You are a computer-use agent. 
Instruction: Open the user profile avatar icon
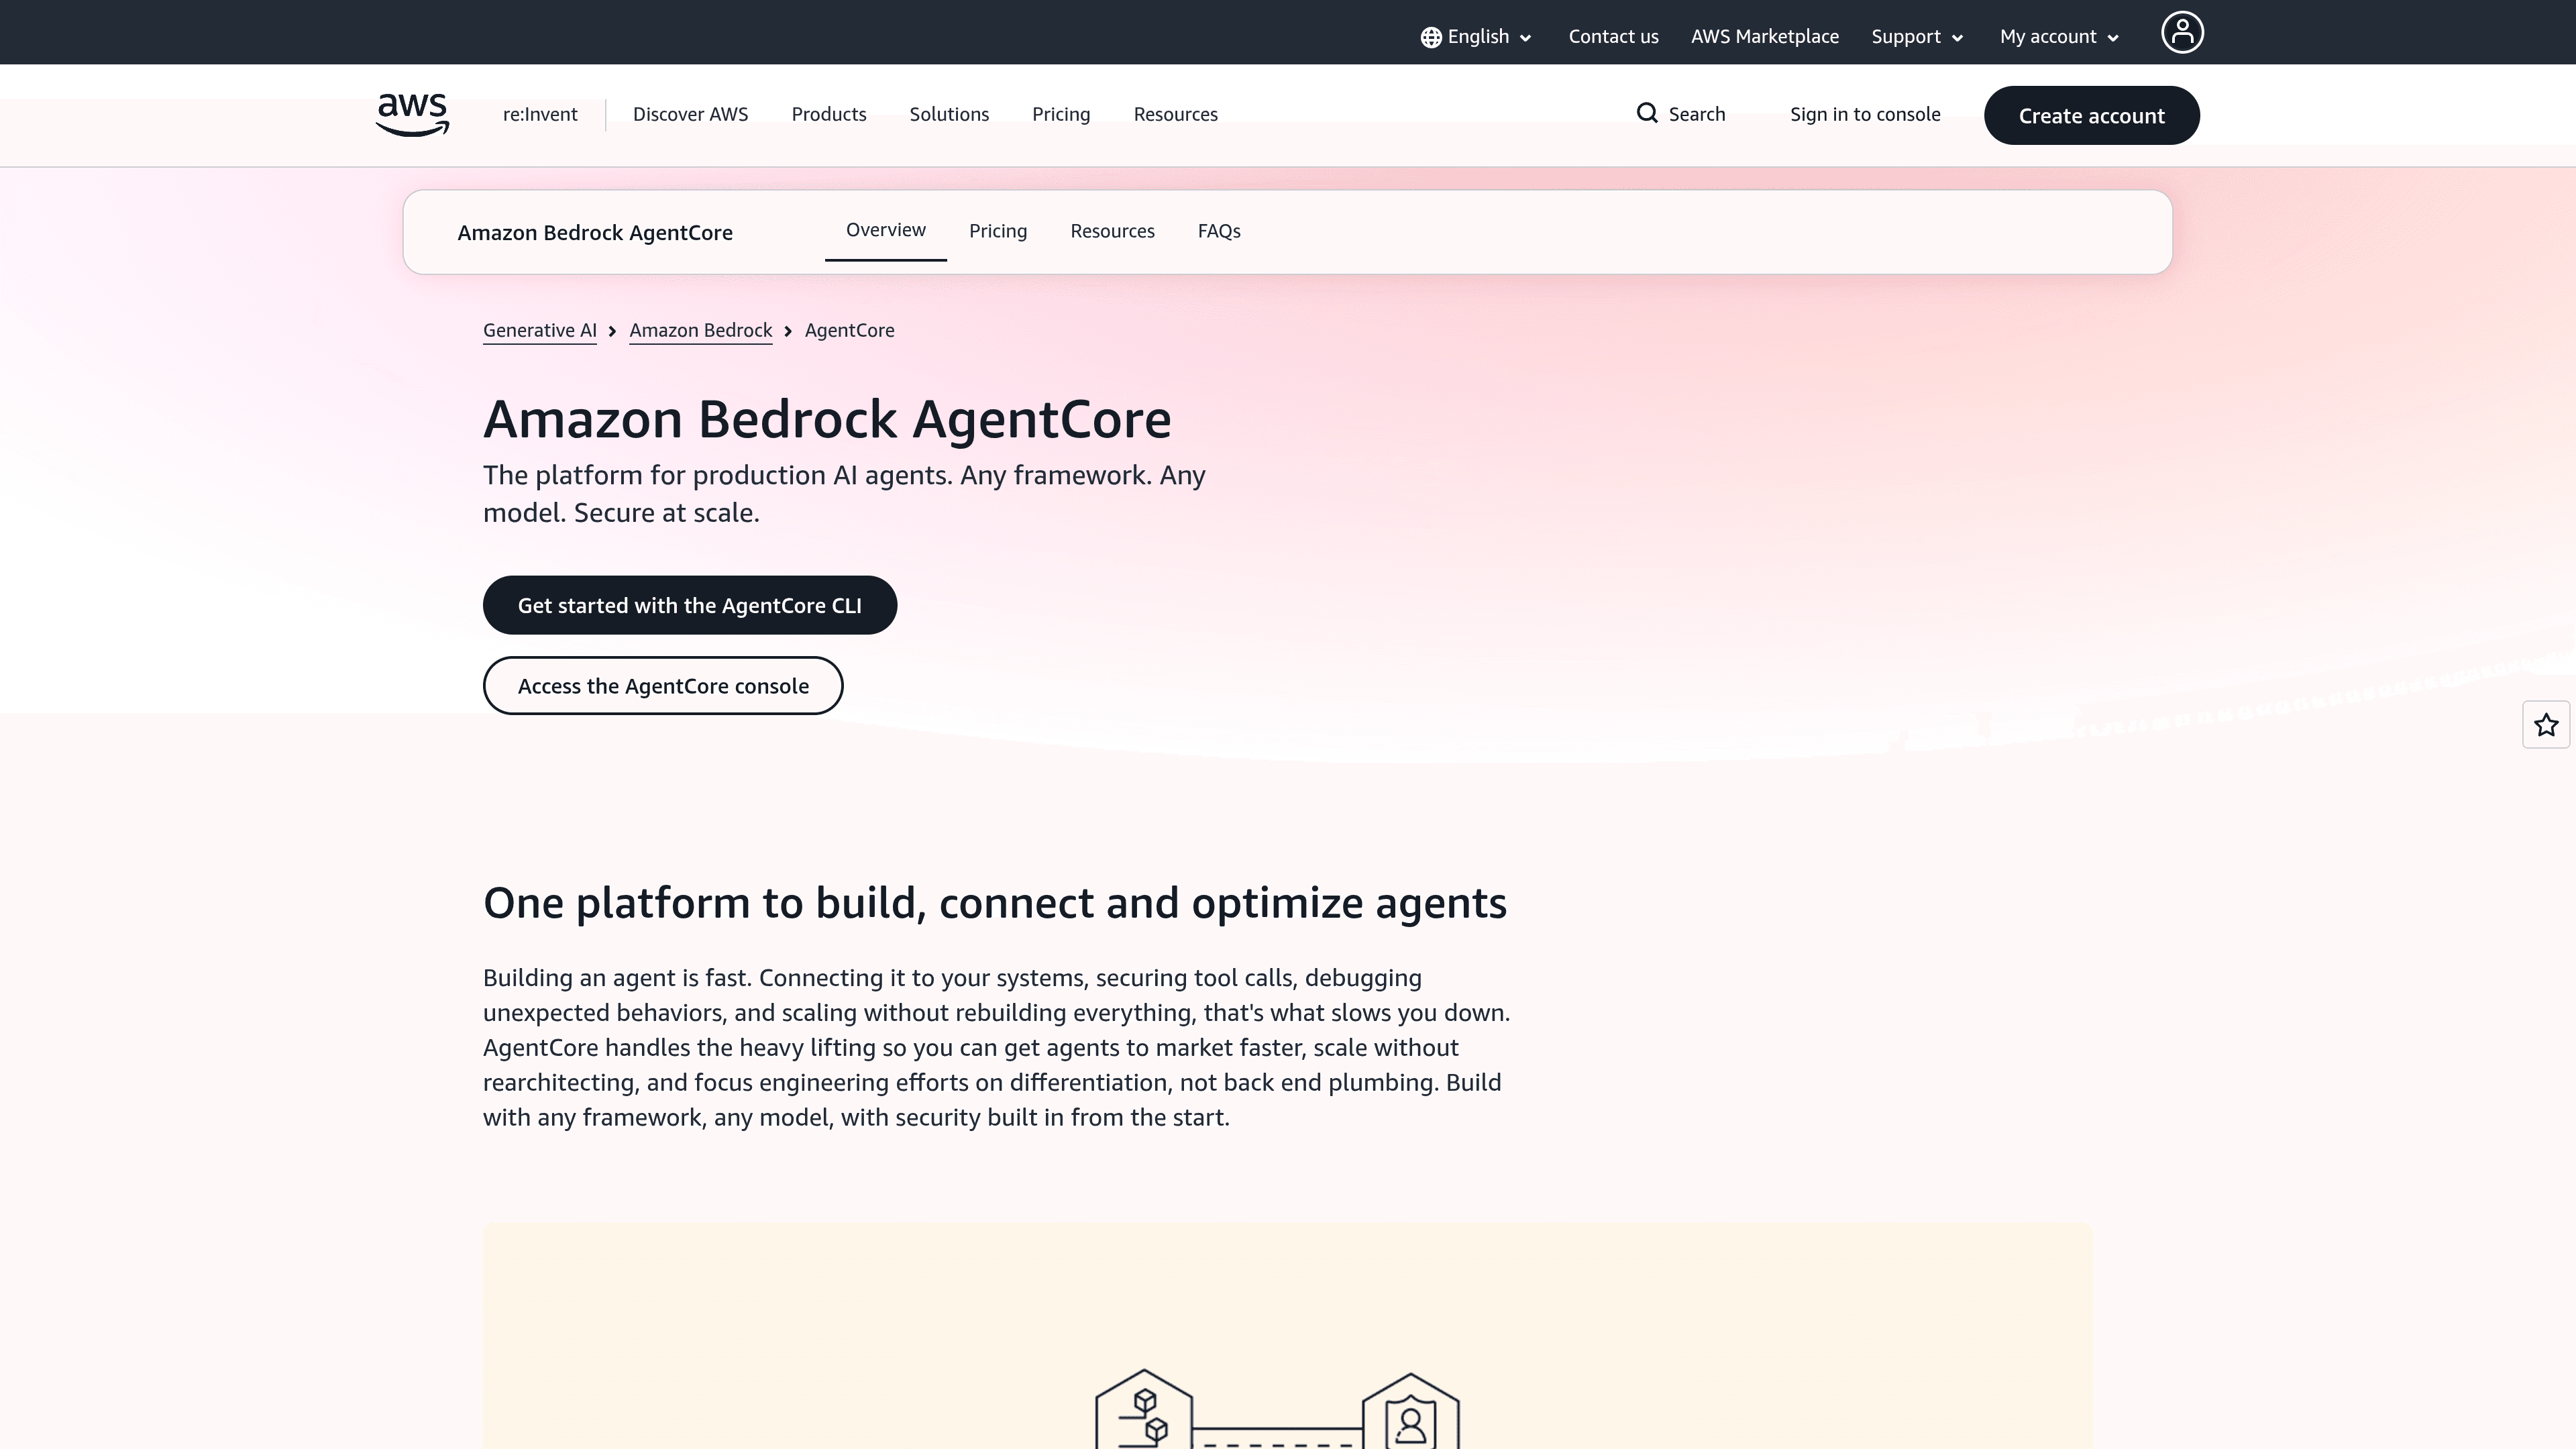click(x=2182, y=32)
